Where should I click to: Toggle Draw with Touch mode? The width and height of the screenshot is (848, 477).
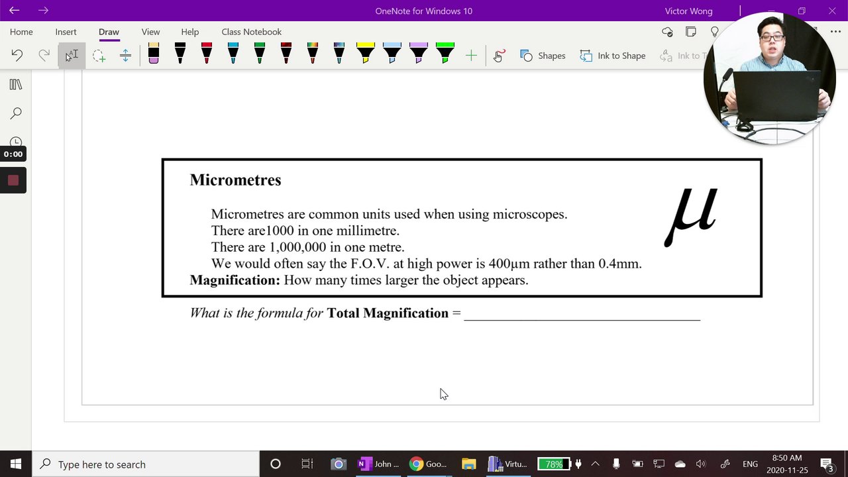499,56
